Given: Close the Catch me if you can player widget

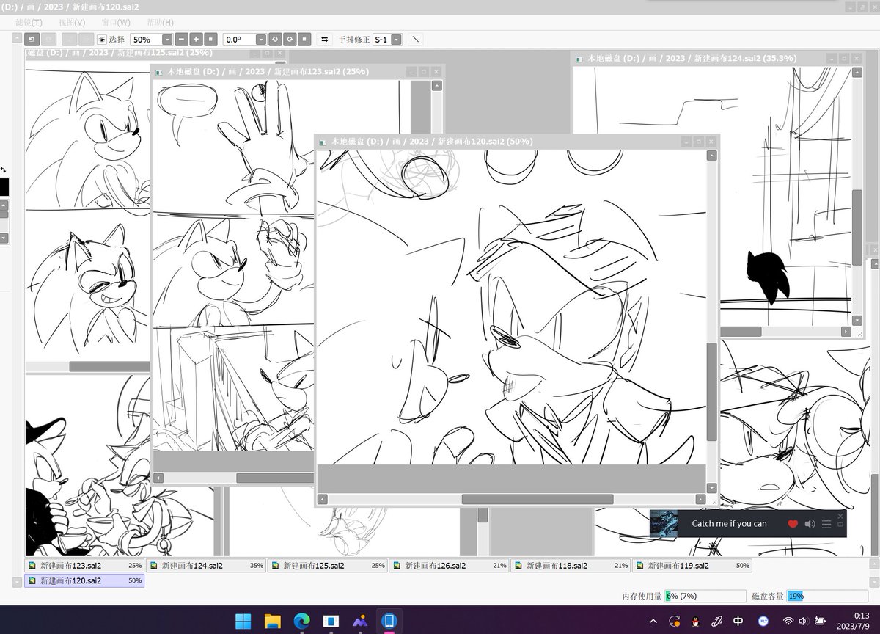Looking at the screenshot, I should pyautogui.click(x=840, y=516).
